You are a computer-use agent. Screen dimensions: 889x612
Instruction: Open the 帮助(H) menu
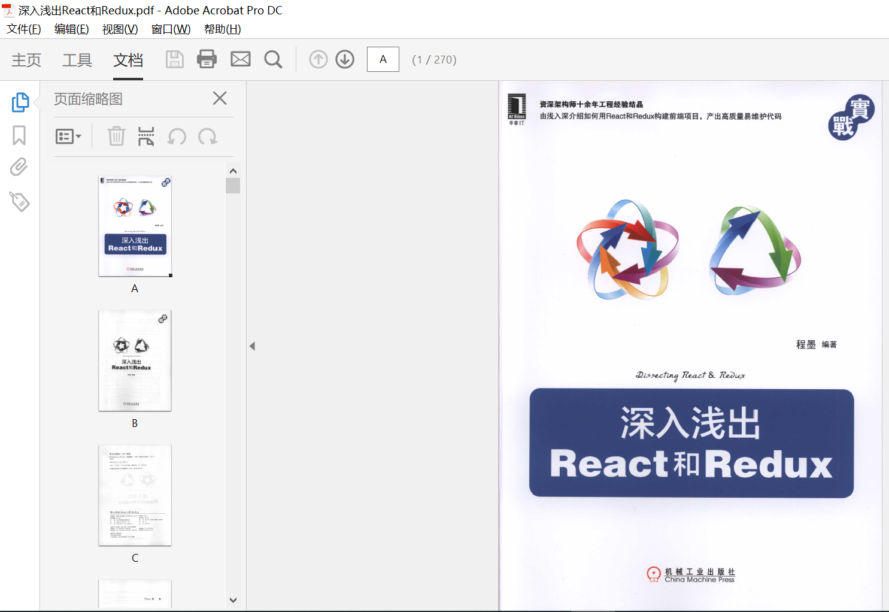223,29
